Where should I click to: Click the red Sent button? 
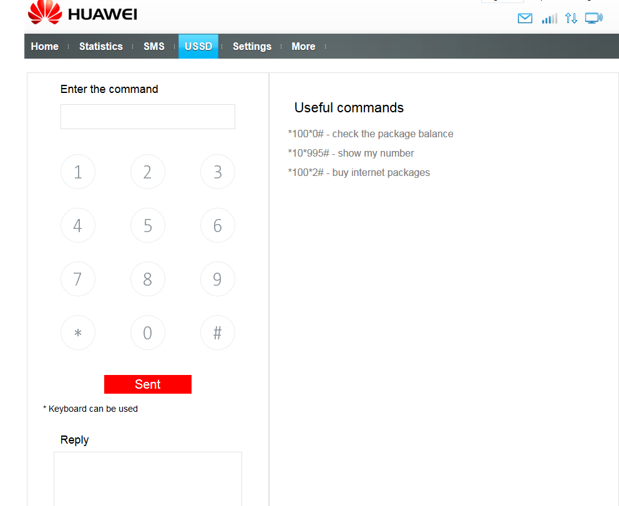(148, 384)
